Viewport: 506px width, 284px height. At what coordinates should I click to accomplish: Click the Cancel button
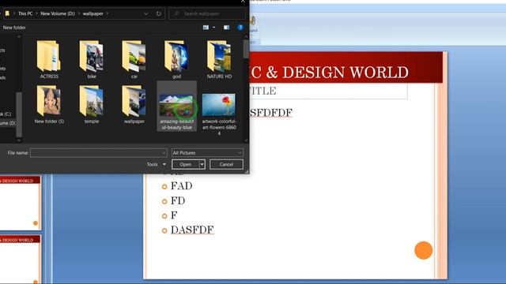click(226, 165)
